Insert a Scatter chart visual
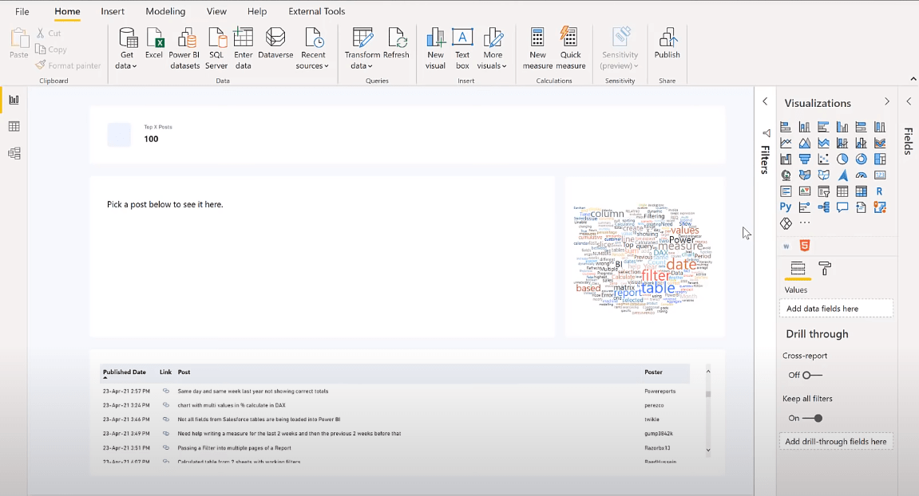This screenshot has height=496, width=919. (x=823, y=159)
